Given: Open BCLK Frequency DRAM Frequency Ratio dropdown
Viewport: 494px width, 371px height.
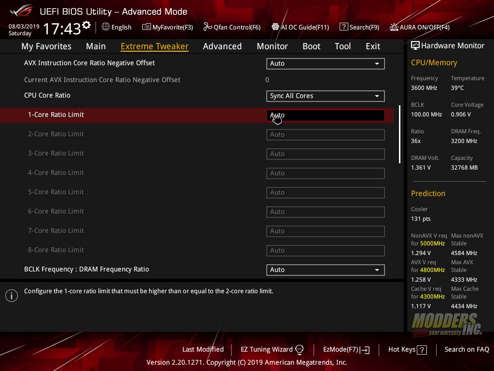Looking at the screenshot, I should (x=326, y=270).
